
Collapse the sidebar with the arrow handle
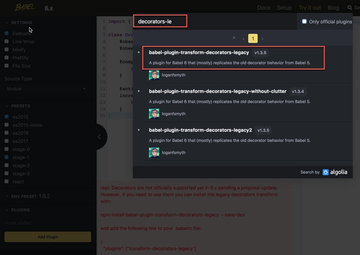[x=100, y=137]
